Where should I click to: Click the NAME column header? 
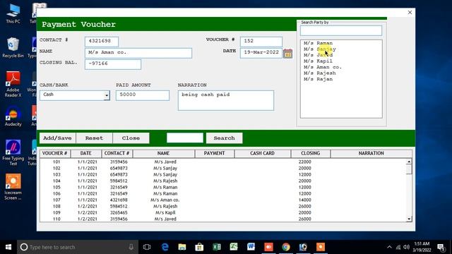tap(163, 154)
